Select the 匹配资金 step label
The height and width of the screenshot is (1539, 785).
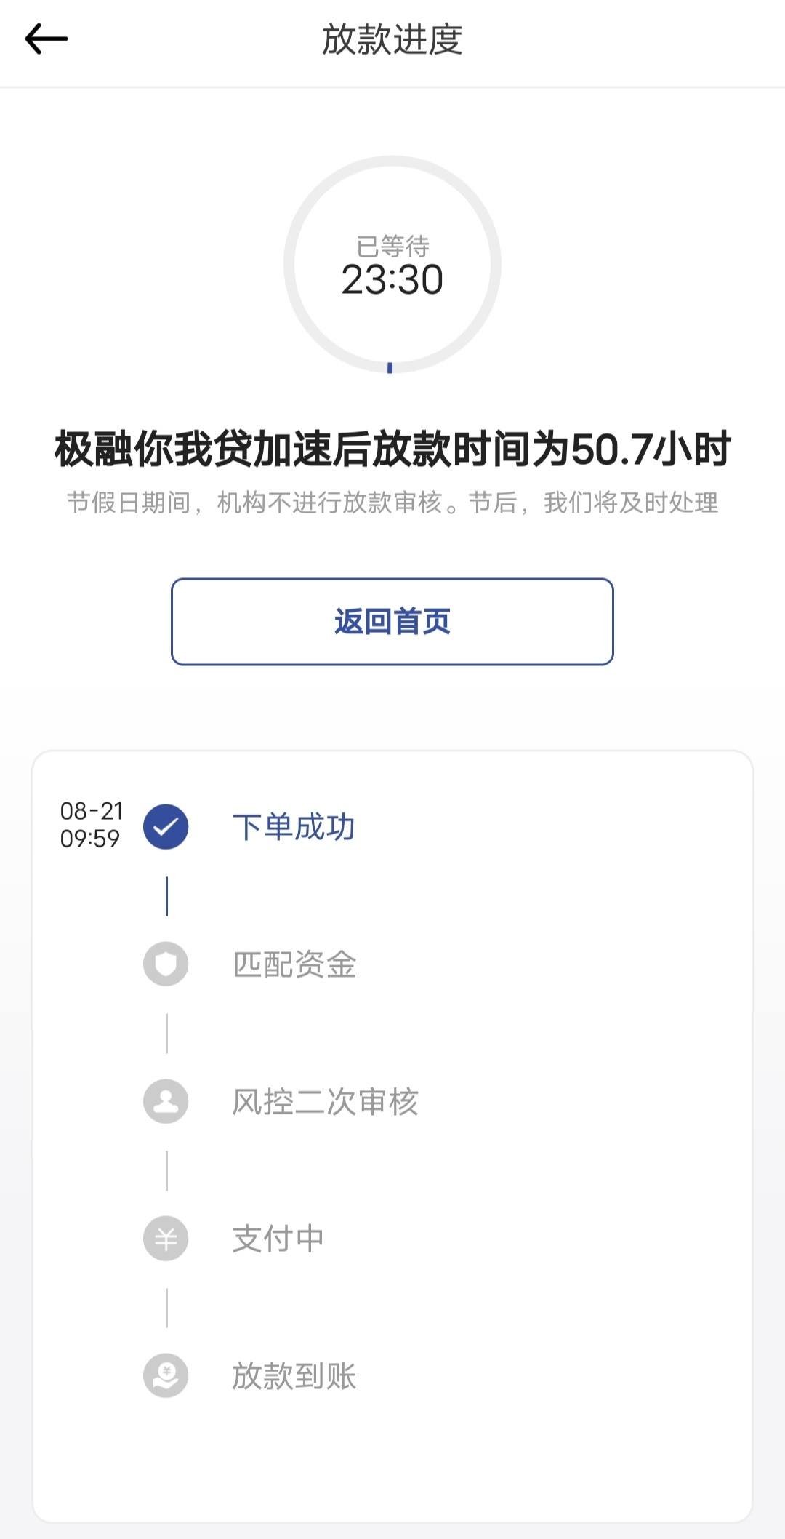tap(294, 964)
